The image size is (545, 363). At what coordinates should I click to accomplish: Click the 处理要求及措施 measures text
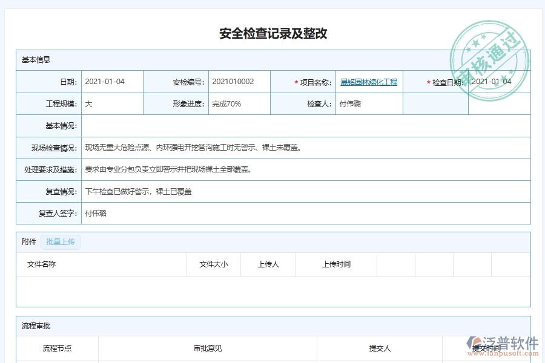click(x=170, y=169)
